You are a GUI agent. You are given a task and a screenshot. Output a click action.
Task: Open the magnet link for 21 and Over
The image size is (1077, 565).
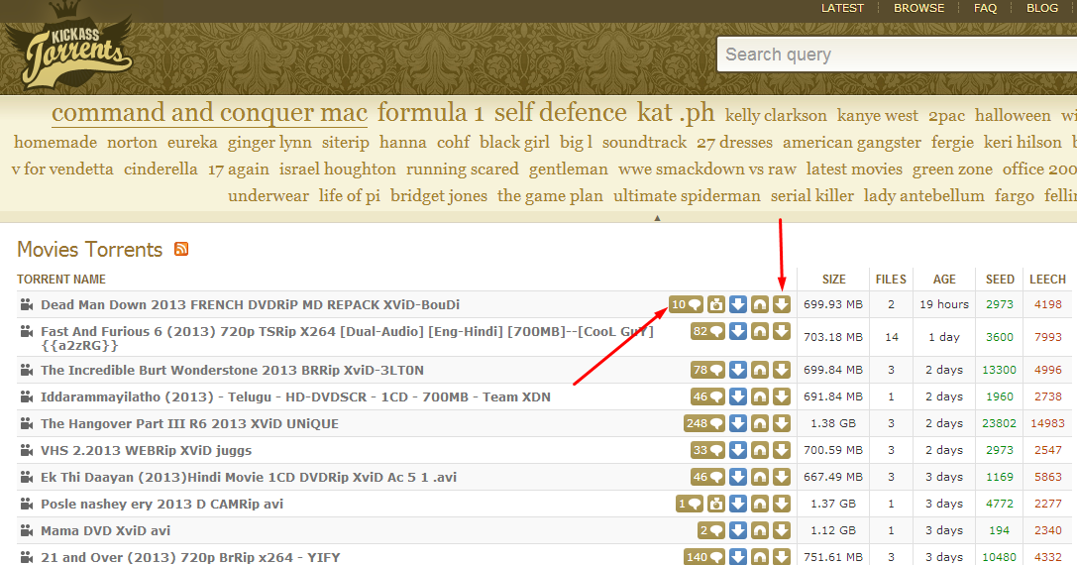(x=760, y=557)
